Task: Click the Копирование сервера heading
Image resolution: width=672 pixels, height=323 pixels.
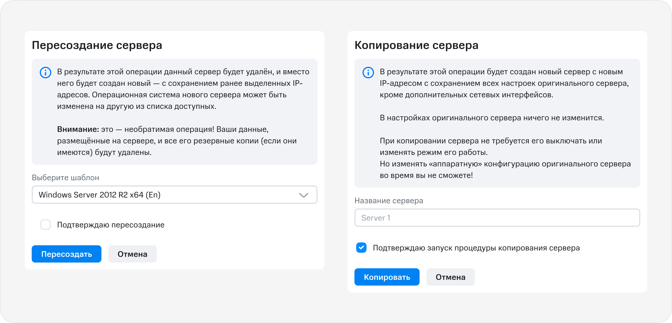Action: (416, 45)
